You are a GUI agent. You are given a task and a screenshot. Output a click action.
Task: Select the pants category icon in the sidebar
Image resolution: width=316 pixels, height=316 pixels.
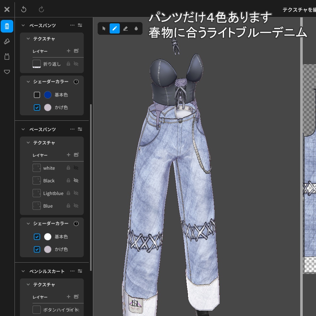7,27
